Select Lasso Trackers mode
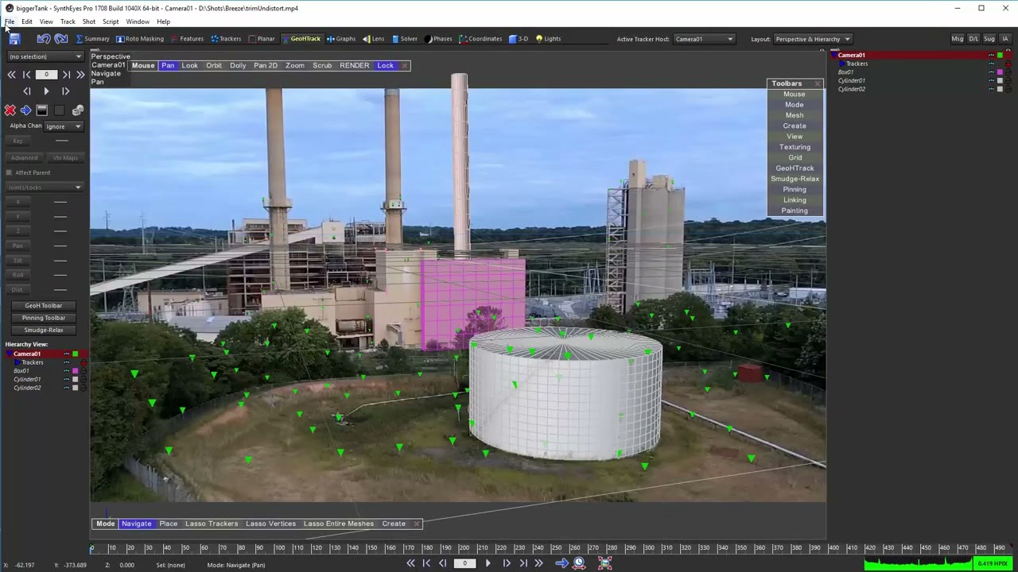Image resolution: width=1018 pixels, height=572 pixels. (212, 524)
